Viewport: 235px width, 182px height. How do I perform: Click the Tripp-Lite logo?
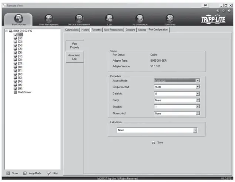pyautogui.click(x=213, y=19)
